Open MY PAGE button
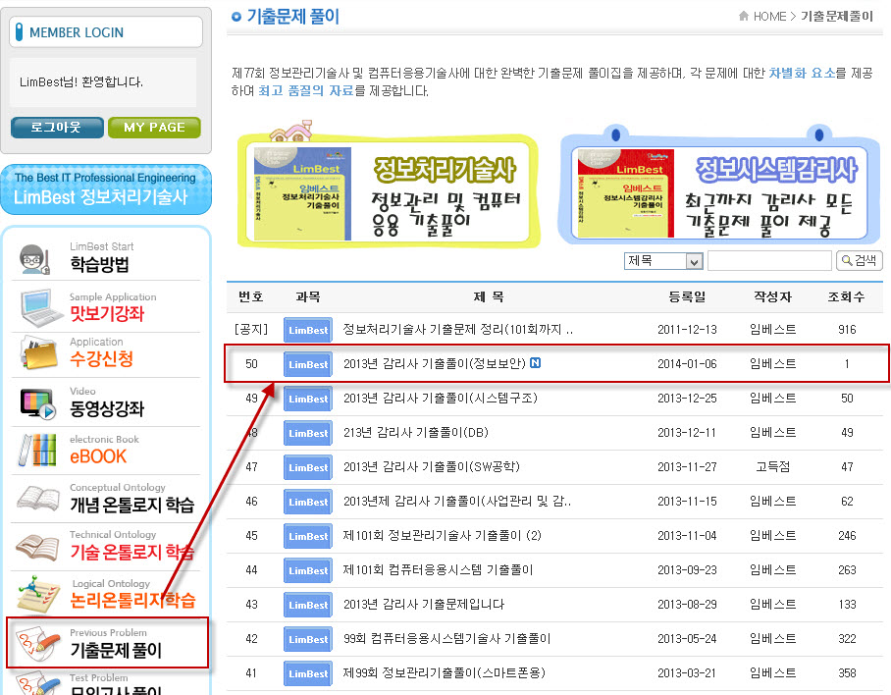Screen dimensions: 891x695 154,128
